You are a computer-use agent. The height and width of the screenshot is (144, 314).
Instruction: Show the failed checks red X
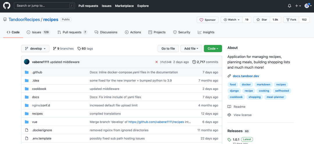[157, 62]
